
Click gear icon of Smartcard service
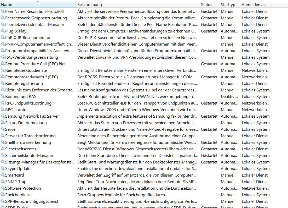[x=3, y=175]
